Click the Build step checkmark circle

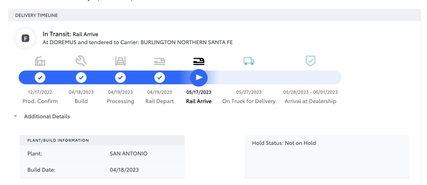pyautogui.click(x=81, y=78)
